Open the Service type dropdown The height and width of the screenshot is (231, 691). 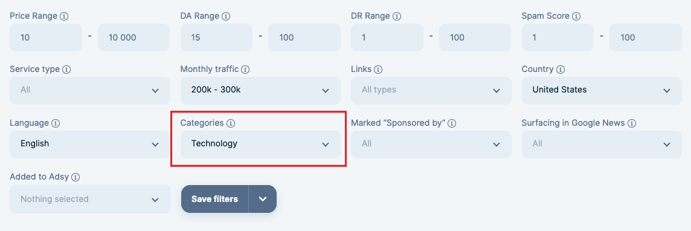(90, 90)
